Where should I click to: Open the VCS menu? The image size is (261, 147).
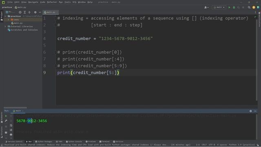point(74,2)
